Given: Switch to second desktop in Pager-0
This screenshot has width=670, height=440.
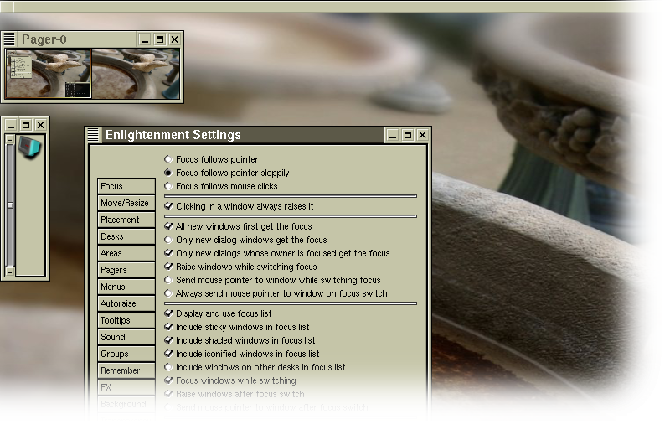Looking at the screenshot, I should click(x=136, y=74).
